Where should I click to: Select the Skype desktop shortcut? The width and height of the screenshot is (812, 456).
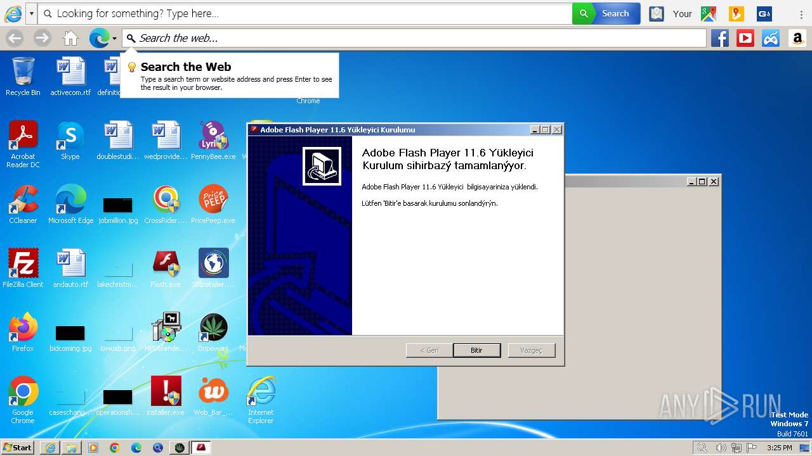70,141
